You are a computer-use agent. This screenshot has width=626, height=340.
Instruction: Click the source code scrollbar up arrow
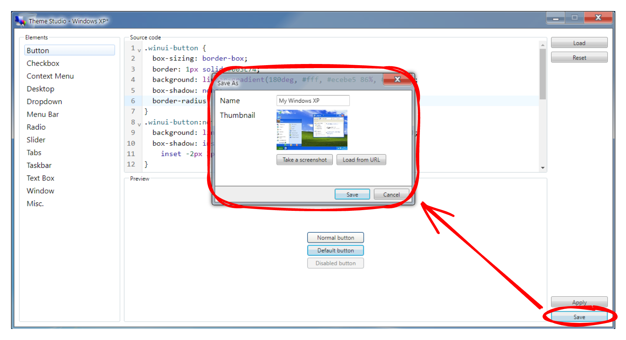coord(542,45)
